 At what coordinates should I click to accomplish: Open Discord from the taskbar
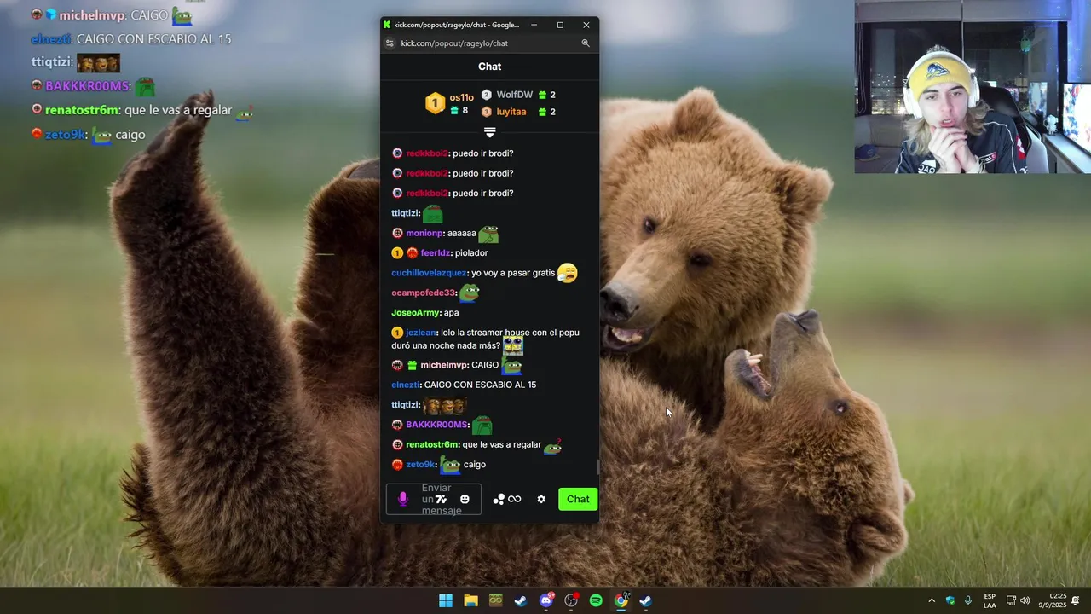pyautogui.click(x=546, y=600)
